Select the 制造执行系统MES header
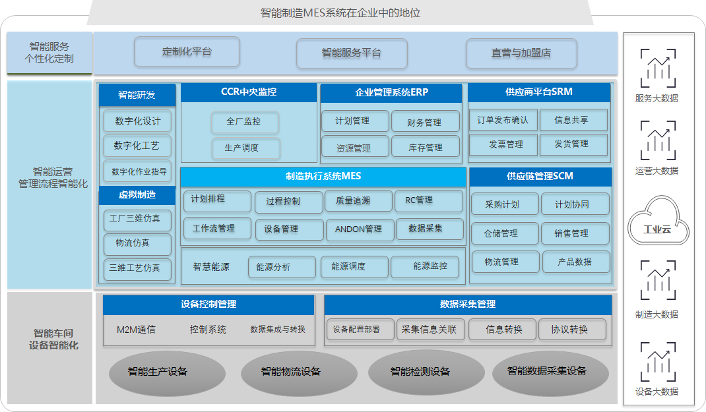Viewport: 706px width, 412px height. point(323,177)
